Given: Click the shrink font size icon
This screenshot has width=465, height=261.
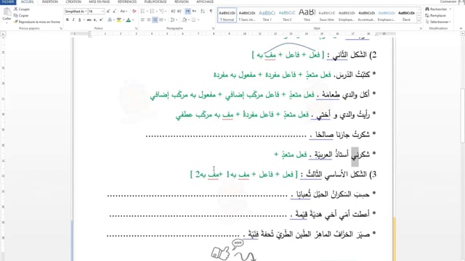Looking at the screenshot, I should 115,12.
